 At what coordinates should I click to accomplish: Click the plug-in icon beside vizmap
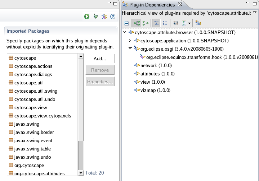click(x=137, y=90)
